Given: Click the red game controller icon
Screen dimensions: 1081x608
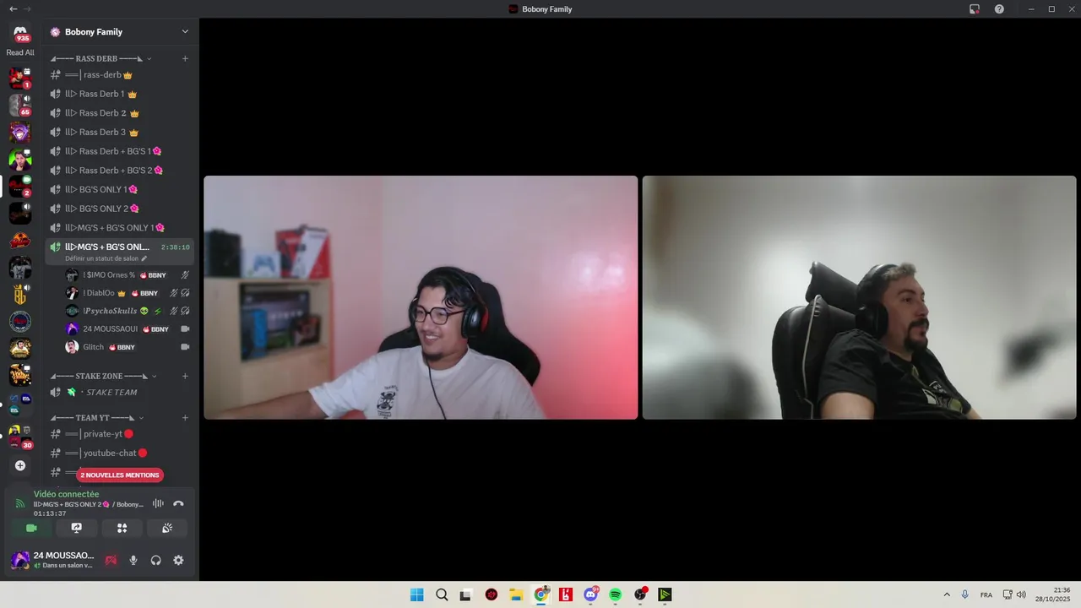Looking at the screenshot, I should [x=111, y=560].
